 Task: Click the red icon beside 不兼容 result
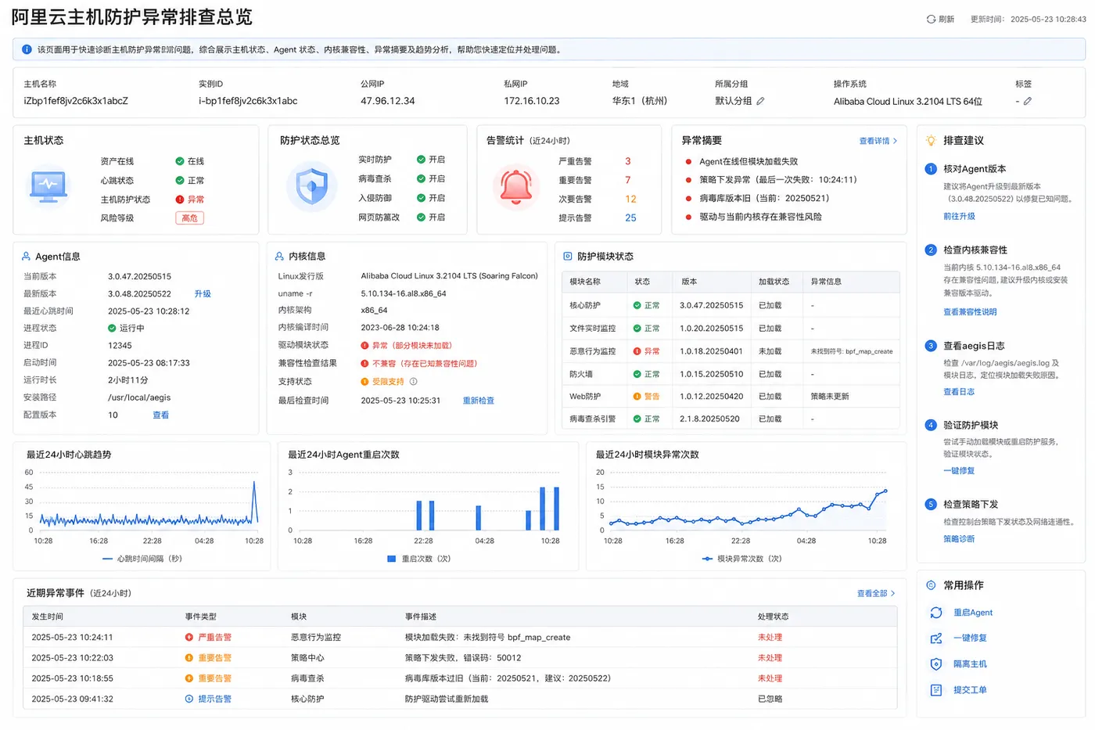364,364
